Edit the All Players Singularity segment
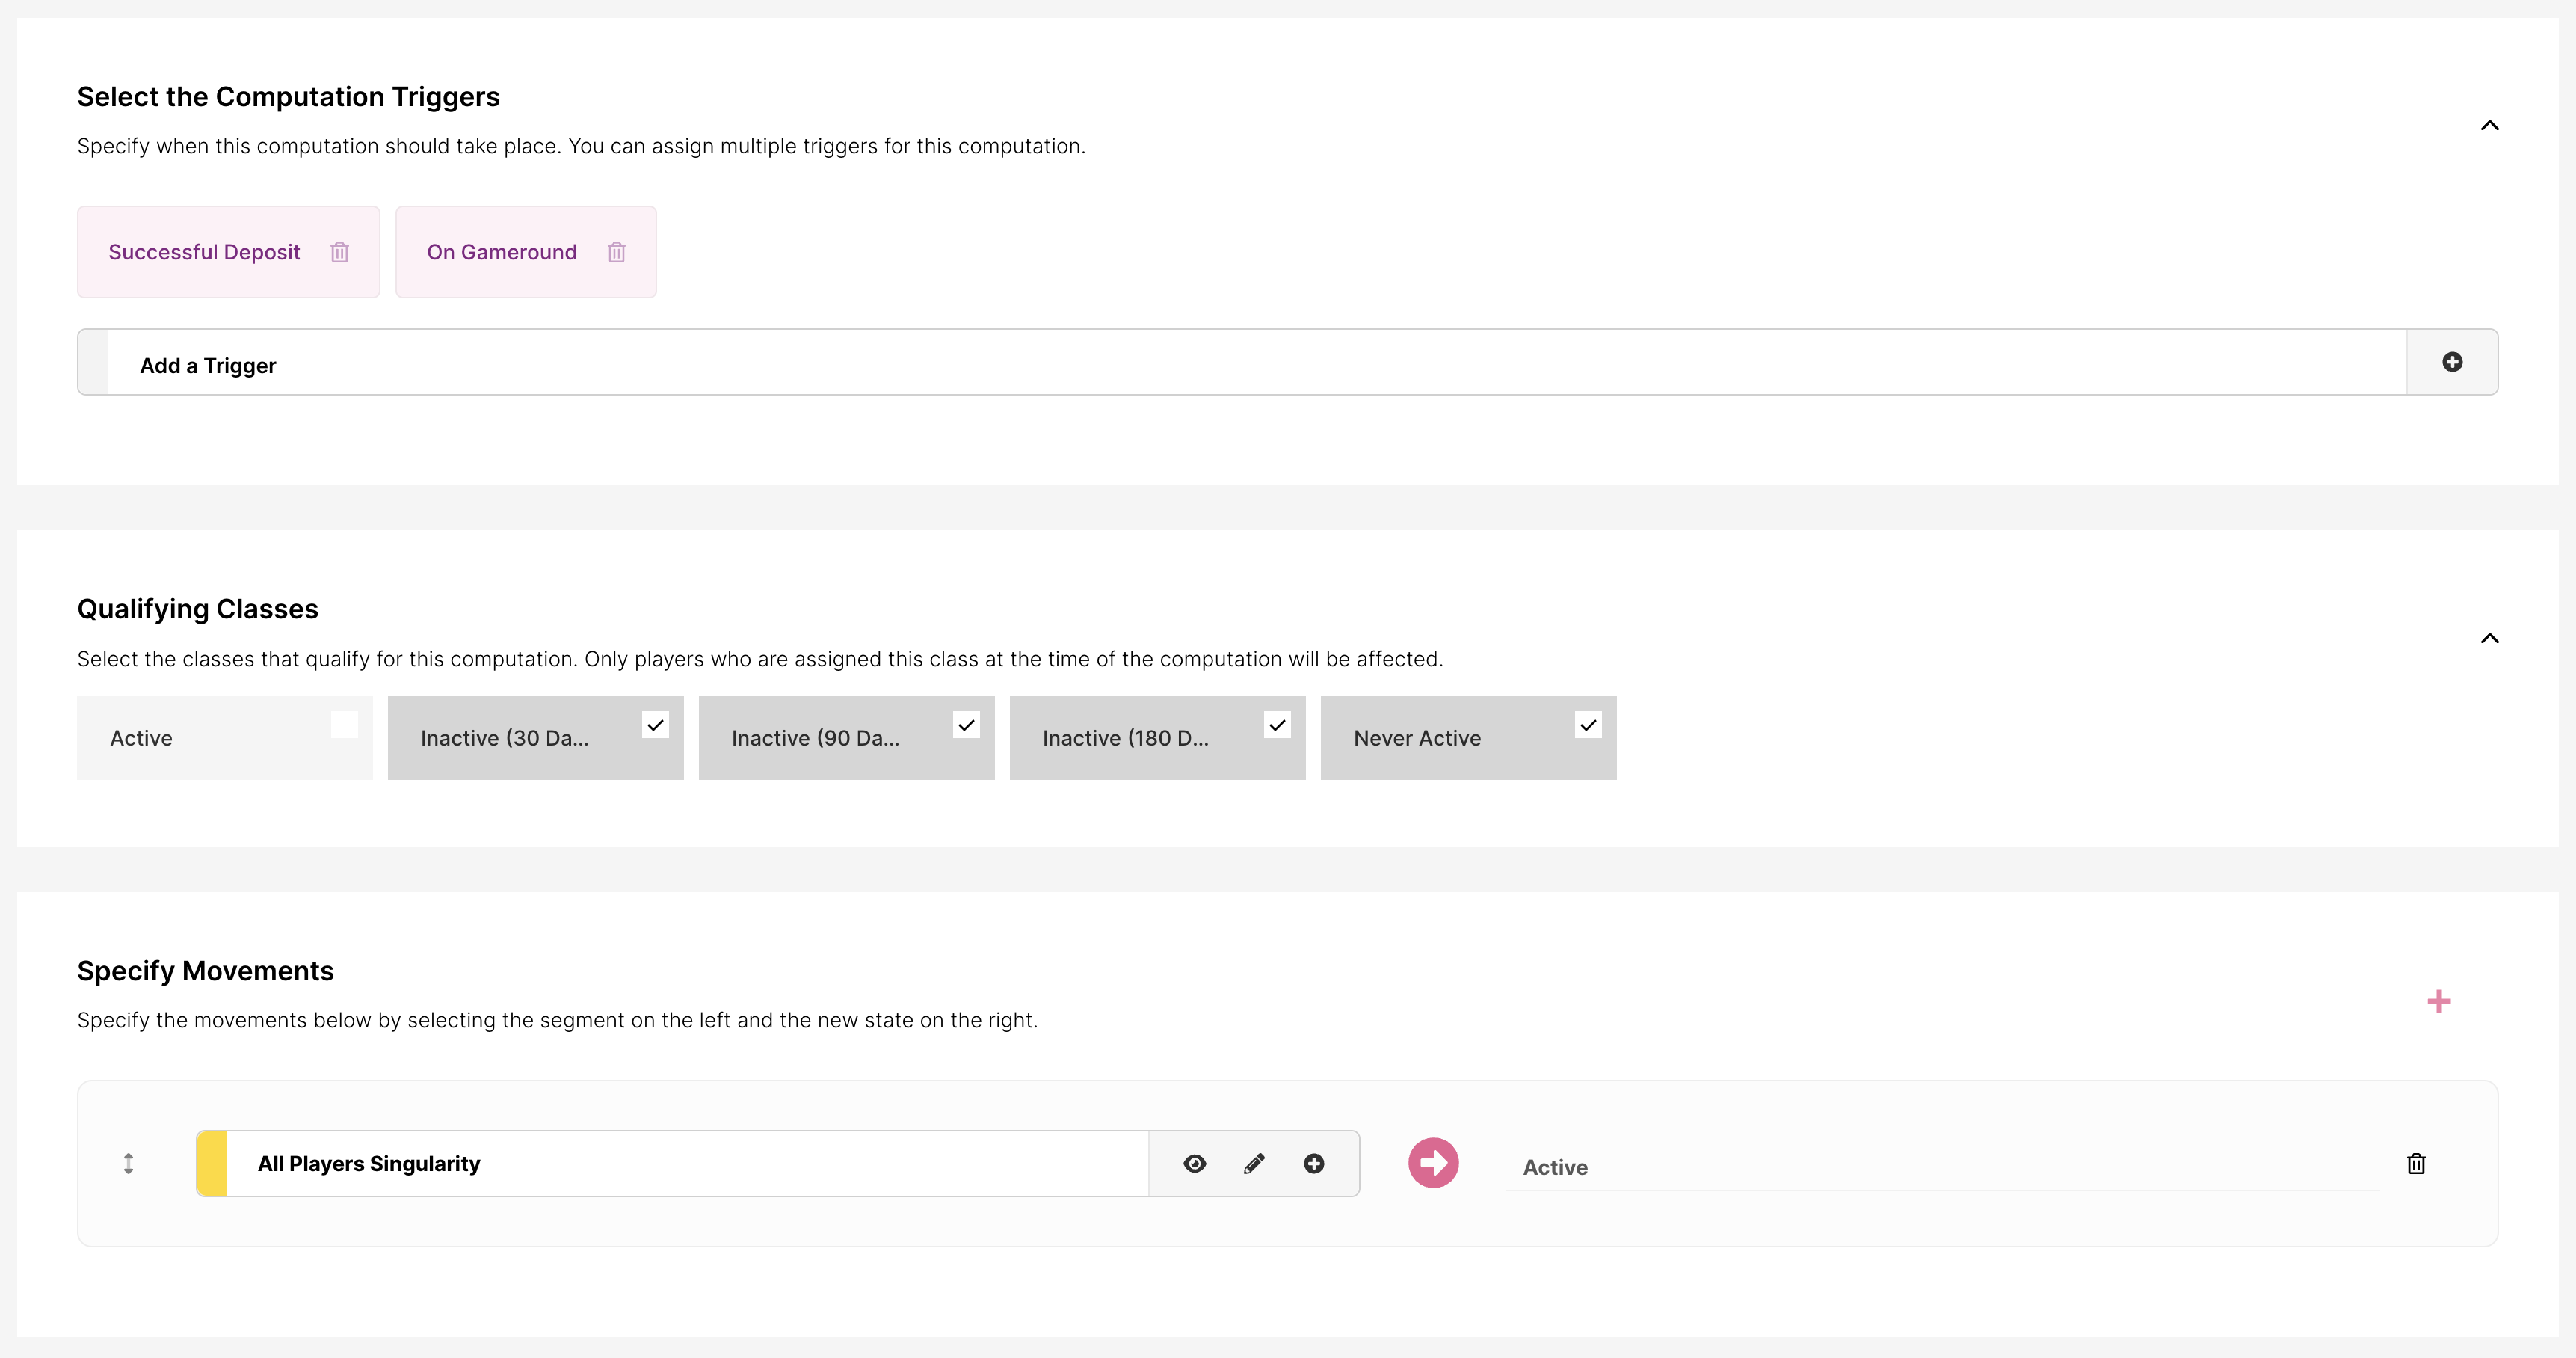 (x=1254, y=1163)
